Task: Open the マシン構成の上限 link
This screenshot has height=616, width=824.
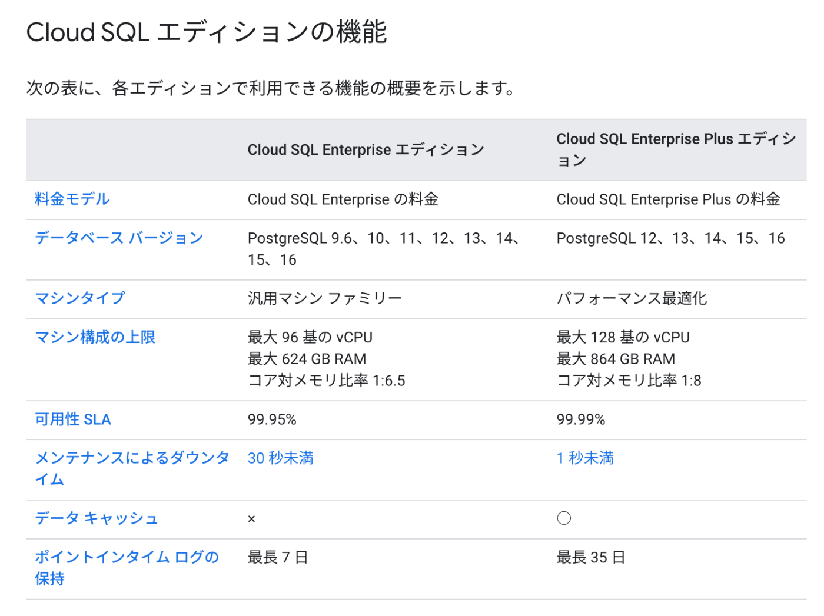Action: (x=95, y=337)
